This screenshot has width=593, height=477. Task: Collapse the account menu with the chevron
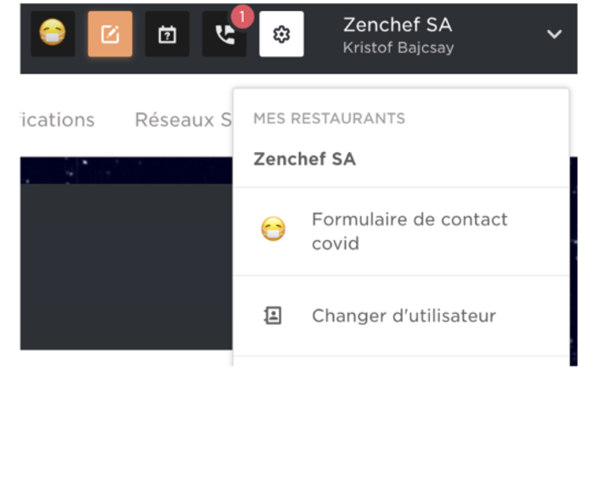pyautogui.click(x=554, y=34)
